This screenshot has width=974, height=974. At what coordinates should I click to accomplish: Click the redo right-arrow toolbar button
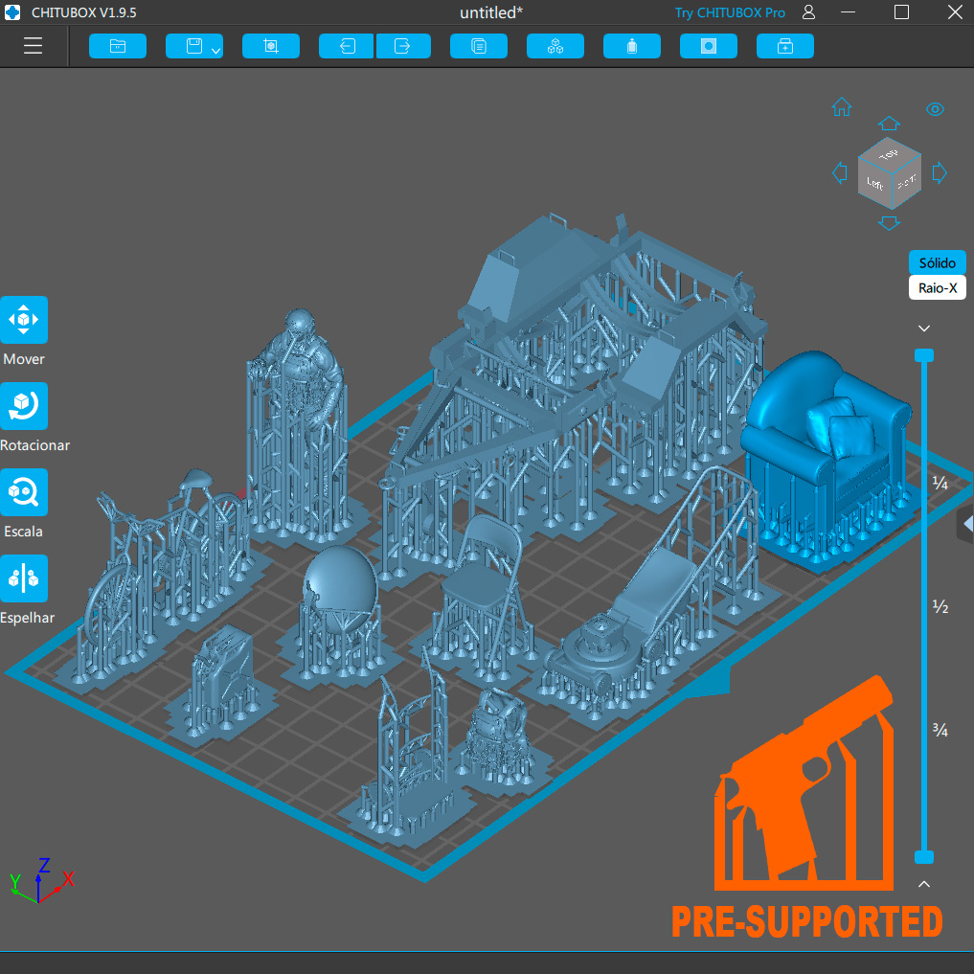coord(402,46)
